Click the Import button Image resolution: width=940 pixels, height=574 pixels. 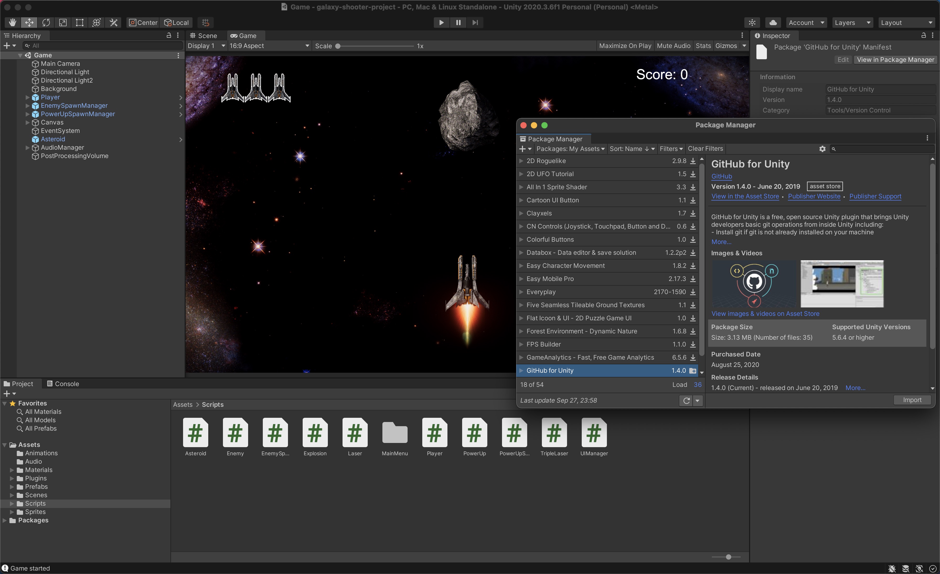click(912, 400)
